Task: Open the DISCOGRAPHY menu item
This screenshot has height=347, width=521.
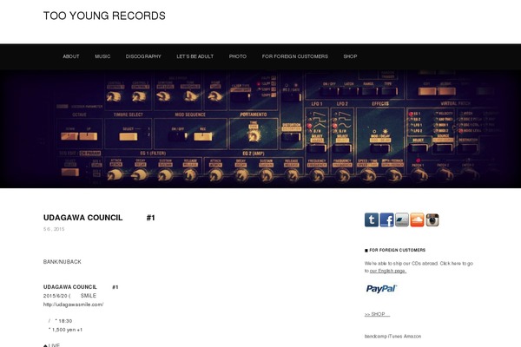Action: coord(143,56)
